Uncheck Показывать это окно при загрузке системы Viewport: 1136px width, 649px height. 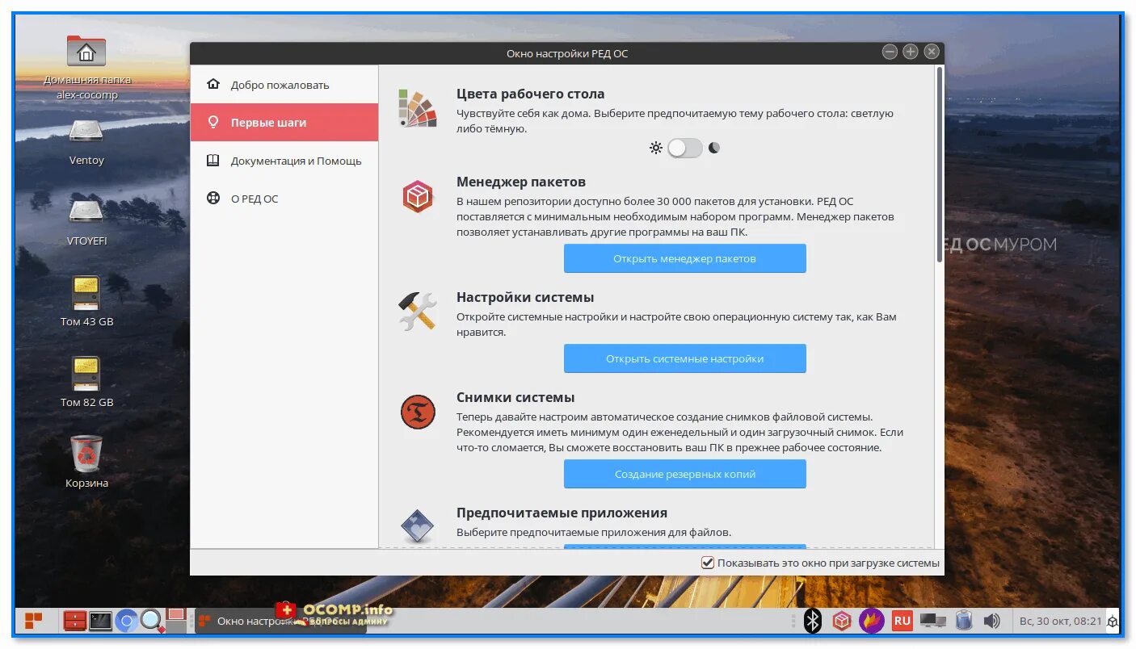(x=708, y=563)
